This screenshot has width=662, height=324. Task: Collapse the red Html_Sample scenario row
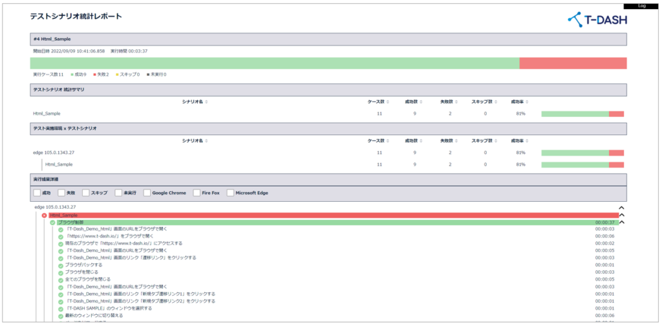click(x=621, y=215)
